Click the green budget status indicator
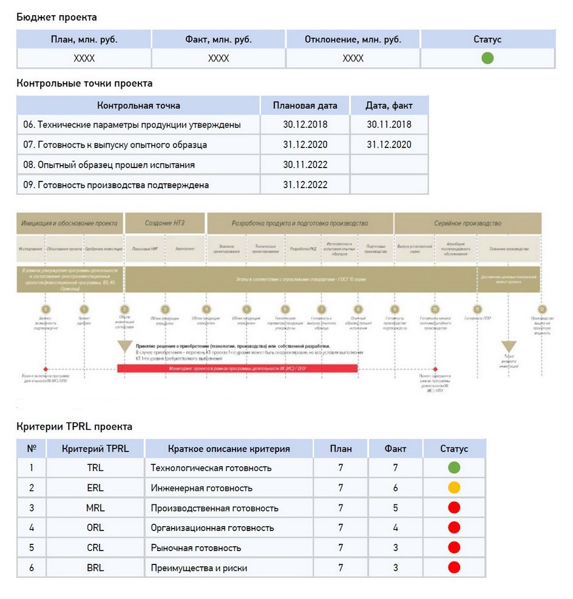The height and width of the screenshot is (599, 573). [x=487, y=58]
